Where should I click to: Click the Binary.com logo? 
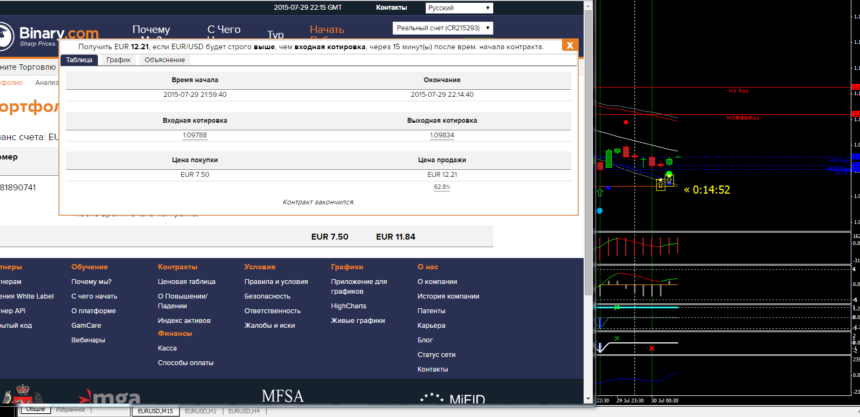[x=49, y=36]
